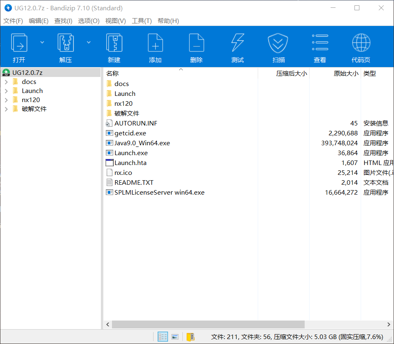
Task: Click the 扫描 (Scan) shield icon
Action: pyautogui.click(x=278, y=43)
